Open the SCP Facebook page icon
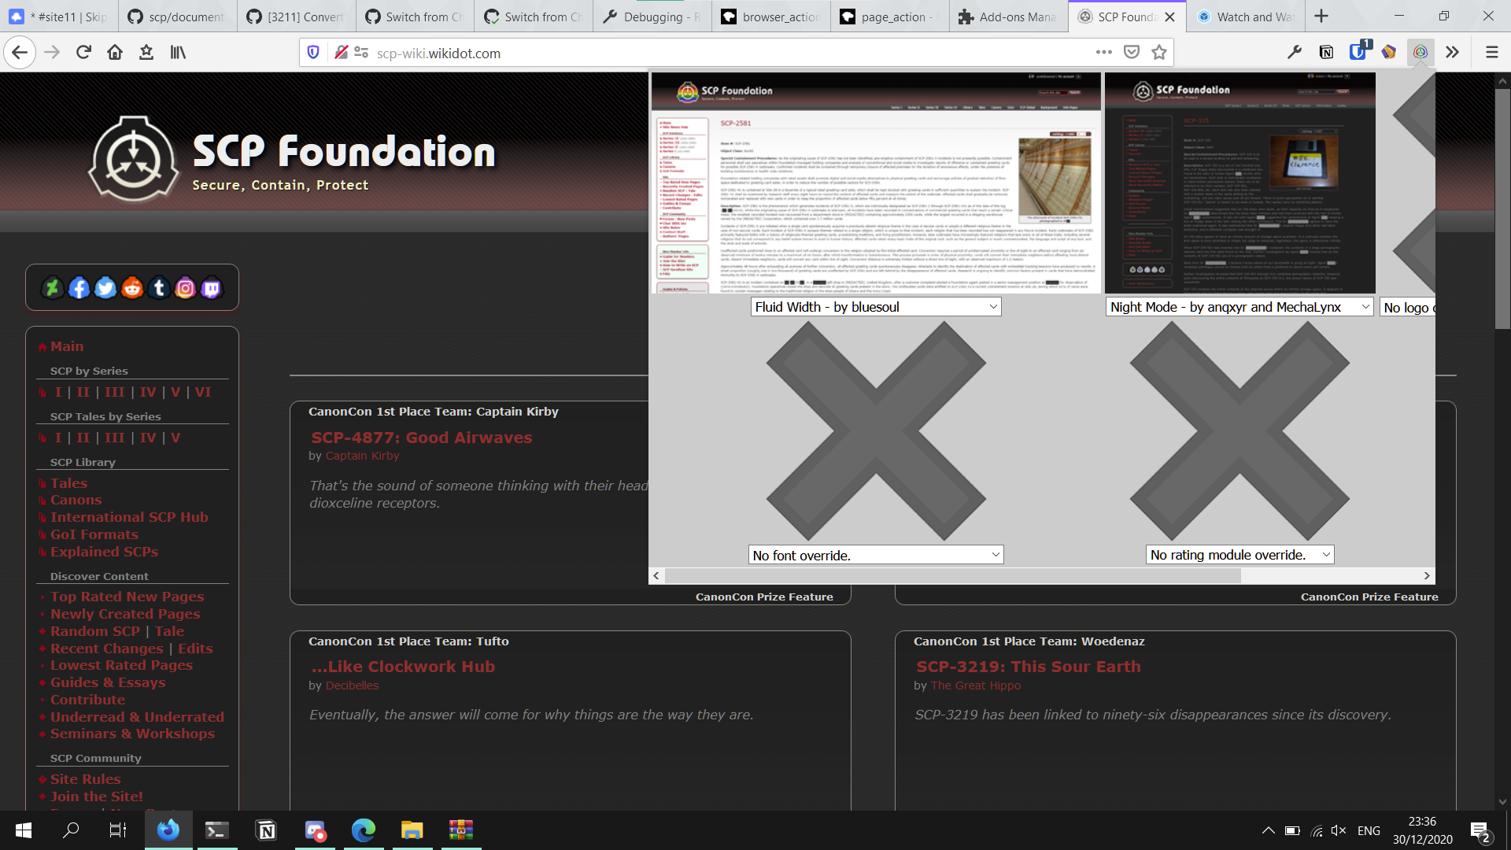The height and width of the screenshot is (850, 1511). coord(79,288)
